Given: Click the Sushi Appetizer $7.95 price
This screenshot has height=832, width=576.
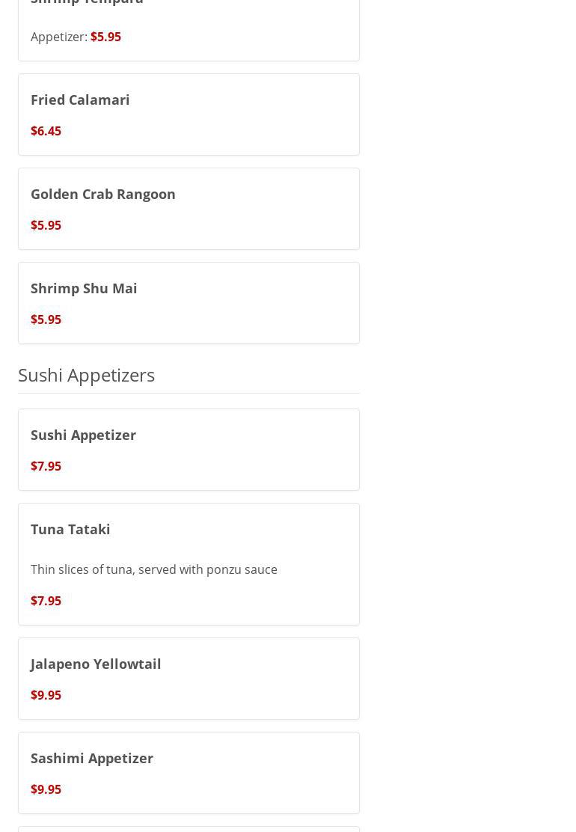Looking at the screenshot, I should [x=46, y=466].
